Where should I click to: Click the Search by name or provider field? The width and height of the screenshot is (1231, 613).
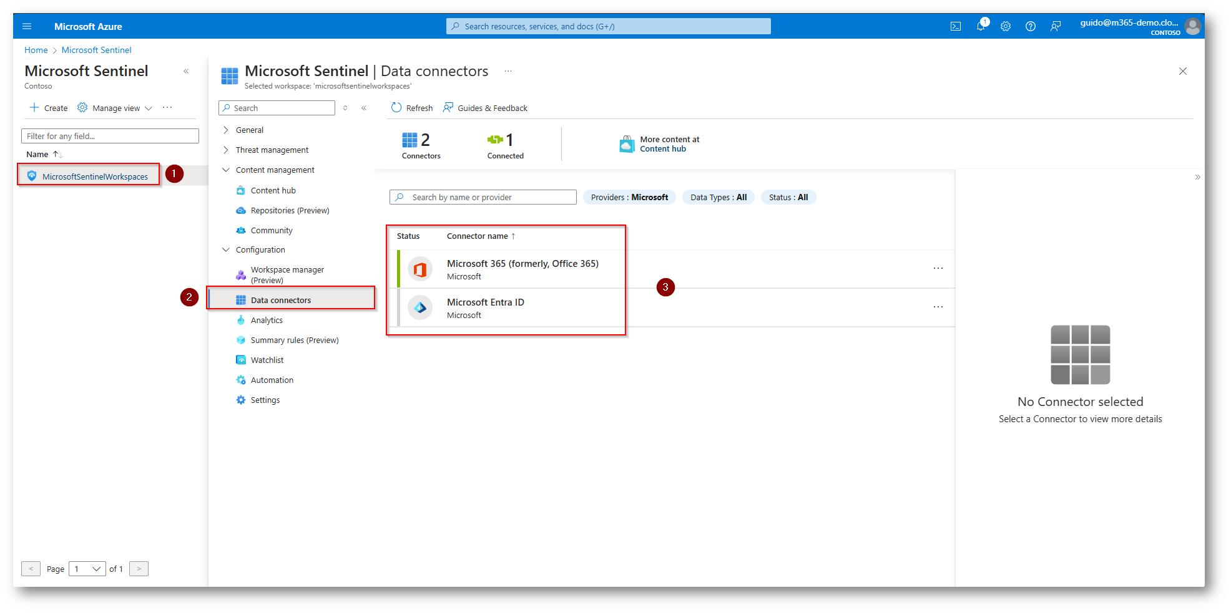(483, 197)
